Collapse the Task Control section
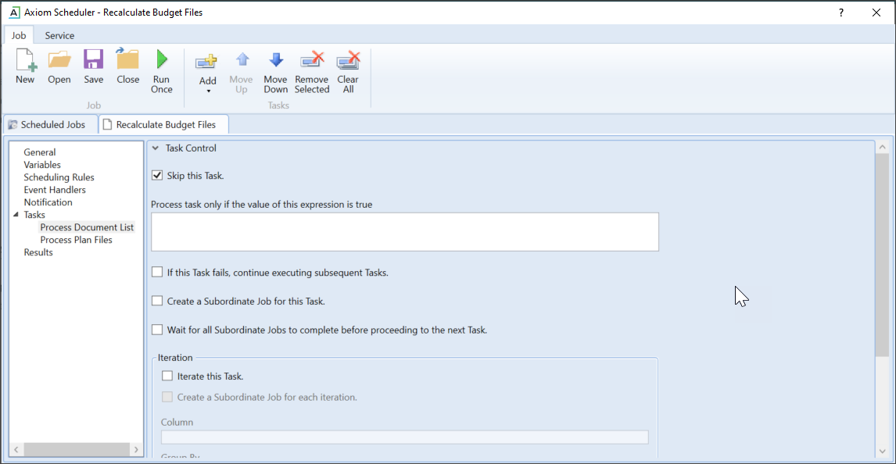Viewport: 896px width, 464px height. tap(156, 148)
